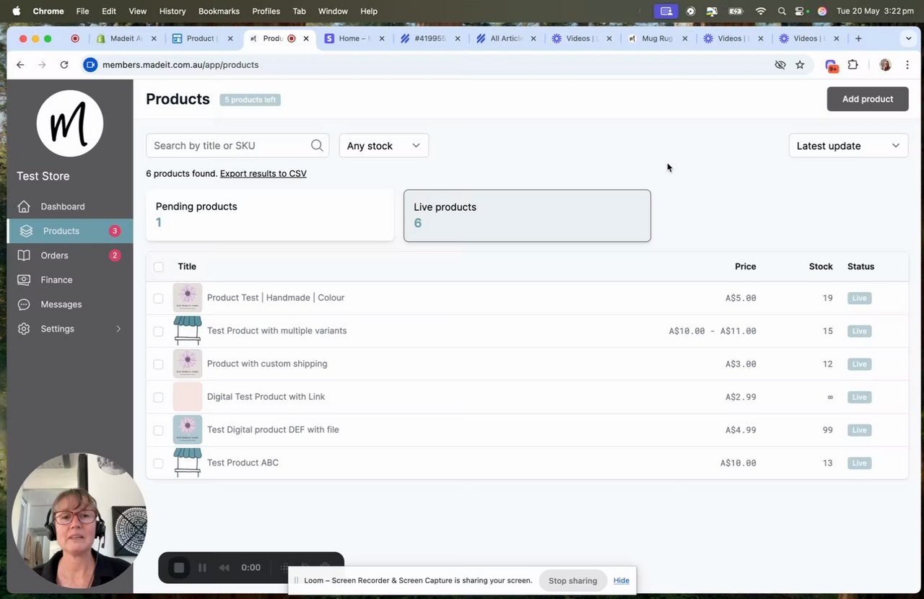
Task: Open Chrome three-dot menu
Action: [907, 65]
